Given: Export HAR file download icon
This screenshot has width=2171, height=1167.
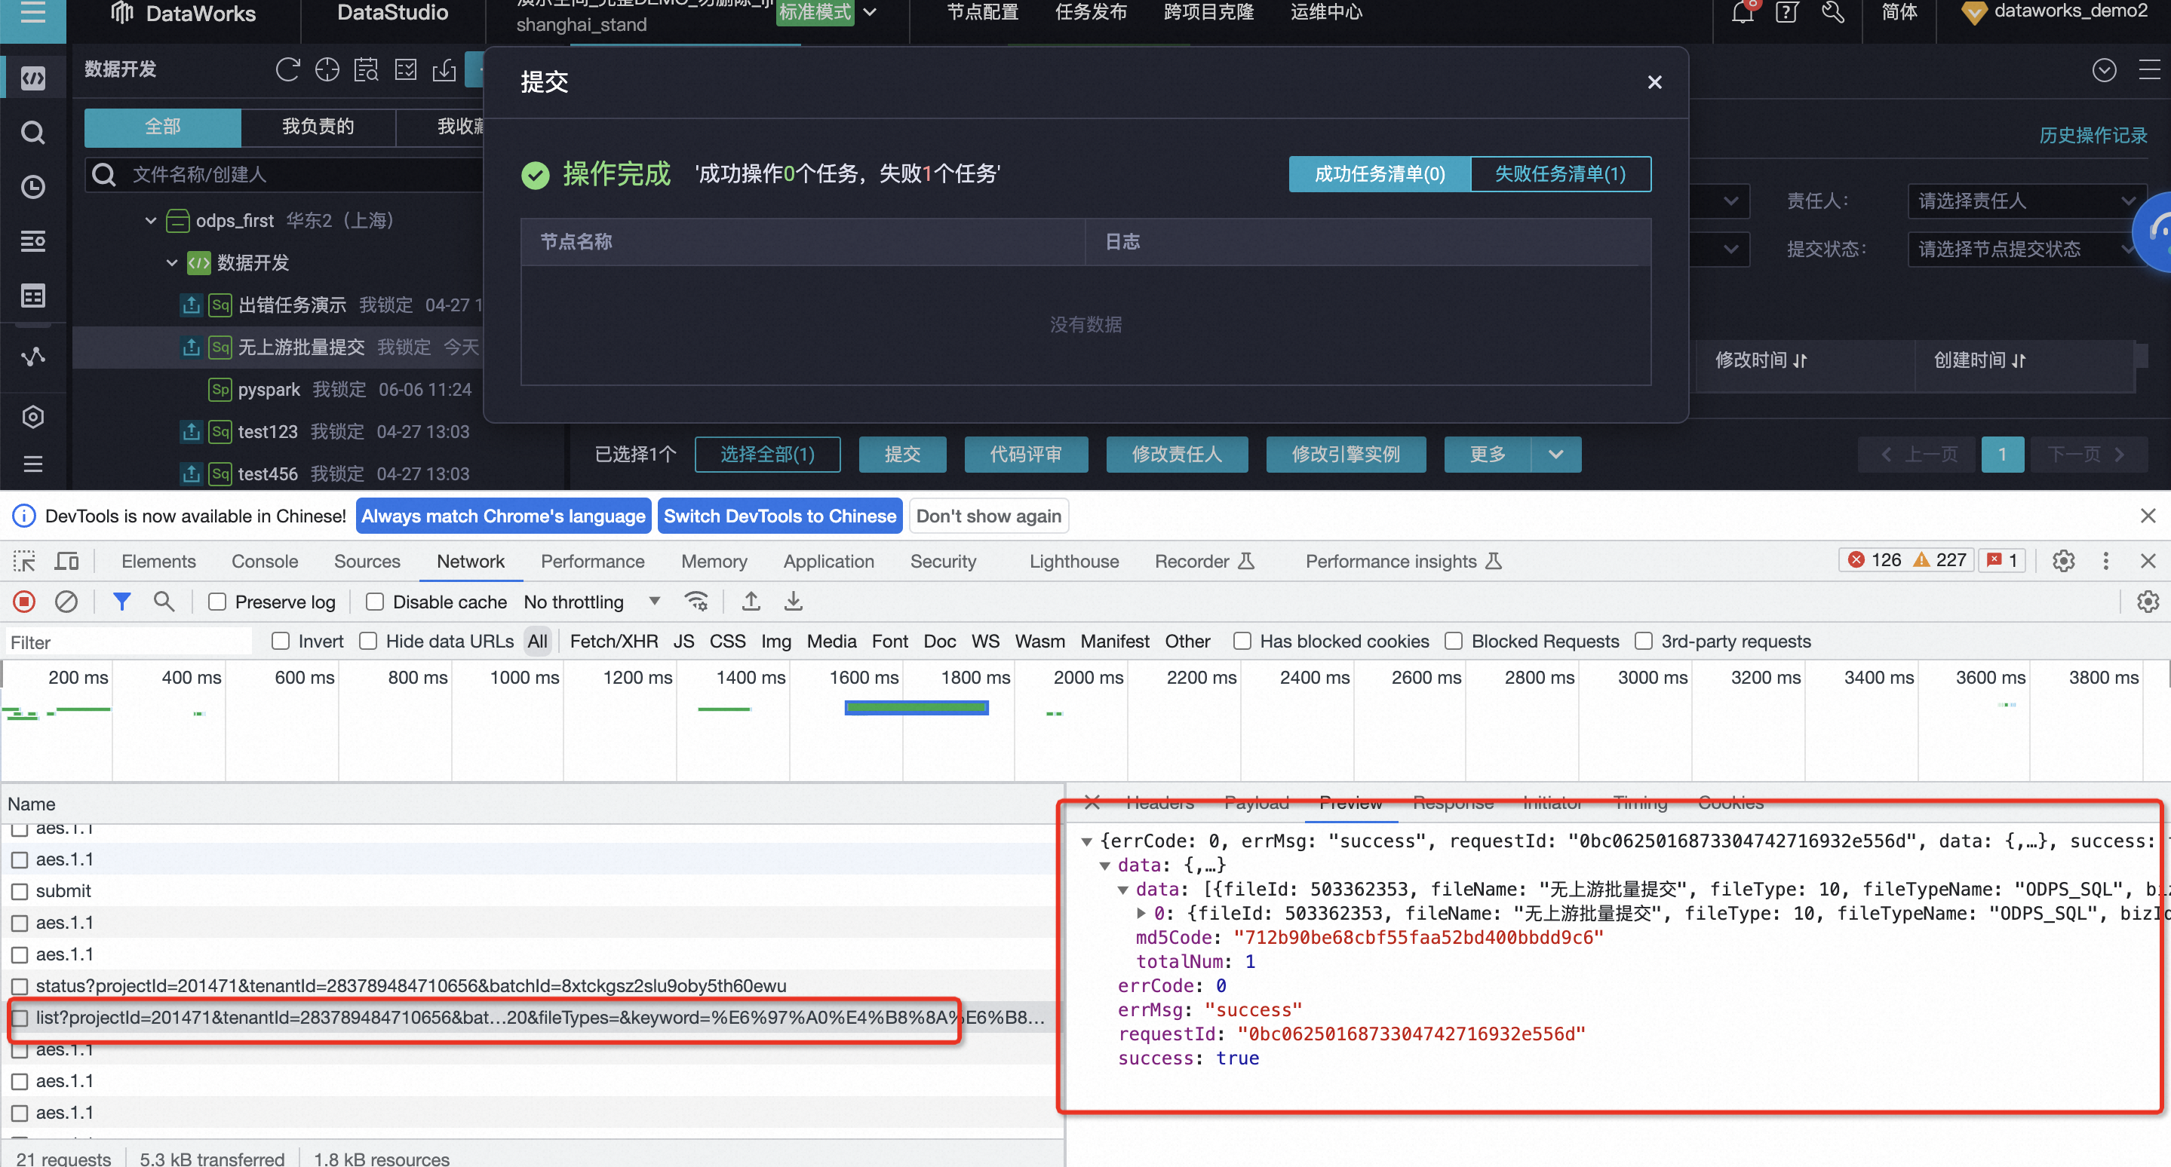Looking at the screenshot, I should click(x=793, y=601).
